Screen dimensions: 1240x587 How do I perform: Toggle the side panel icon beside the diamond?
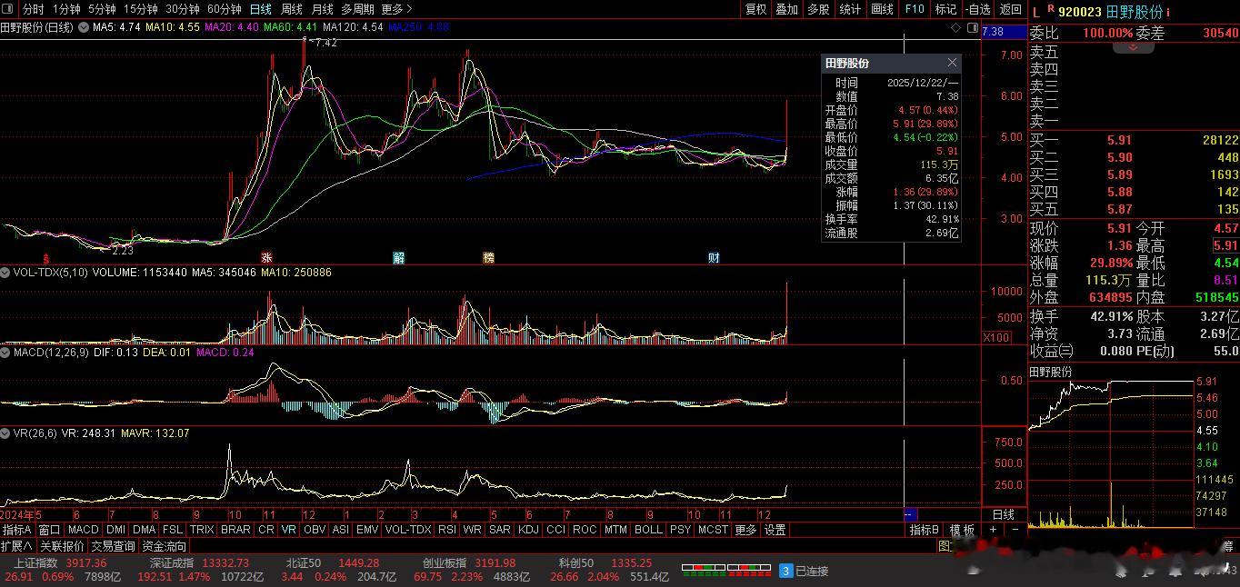click(x=971, y=28)
